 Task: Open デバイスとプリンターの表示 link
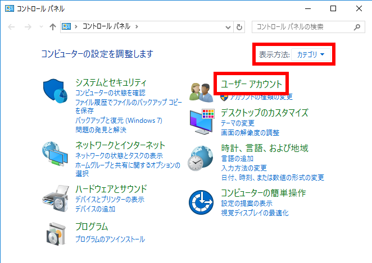110,199
